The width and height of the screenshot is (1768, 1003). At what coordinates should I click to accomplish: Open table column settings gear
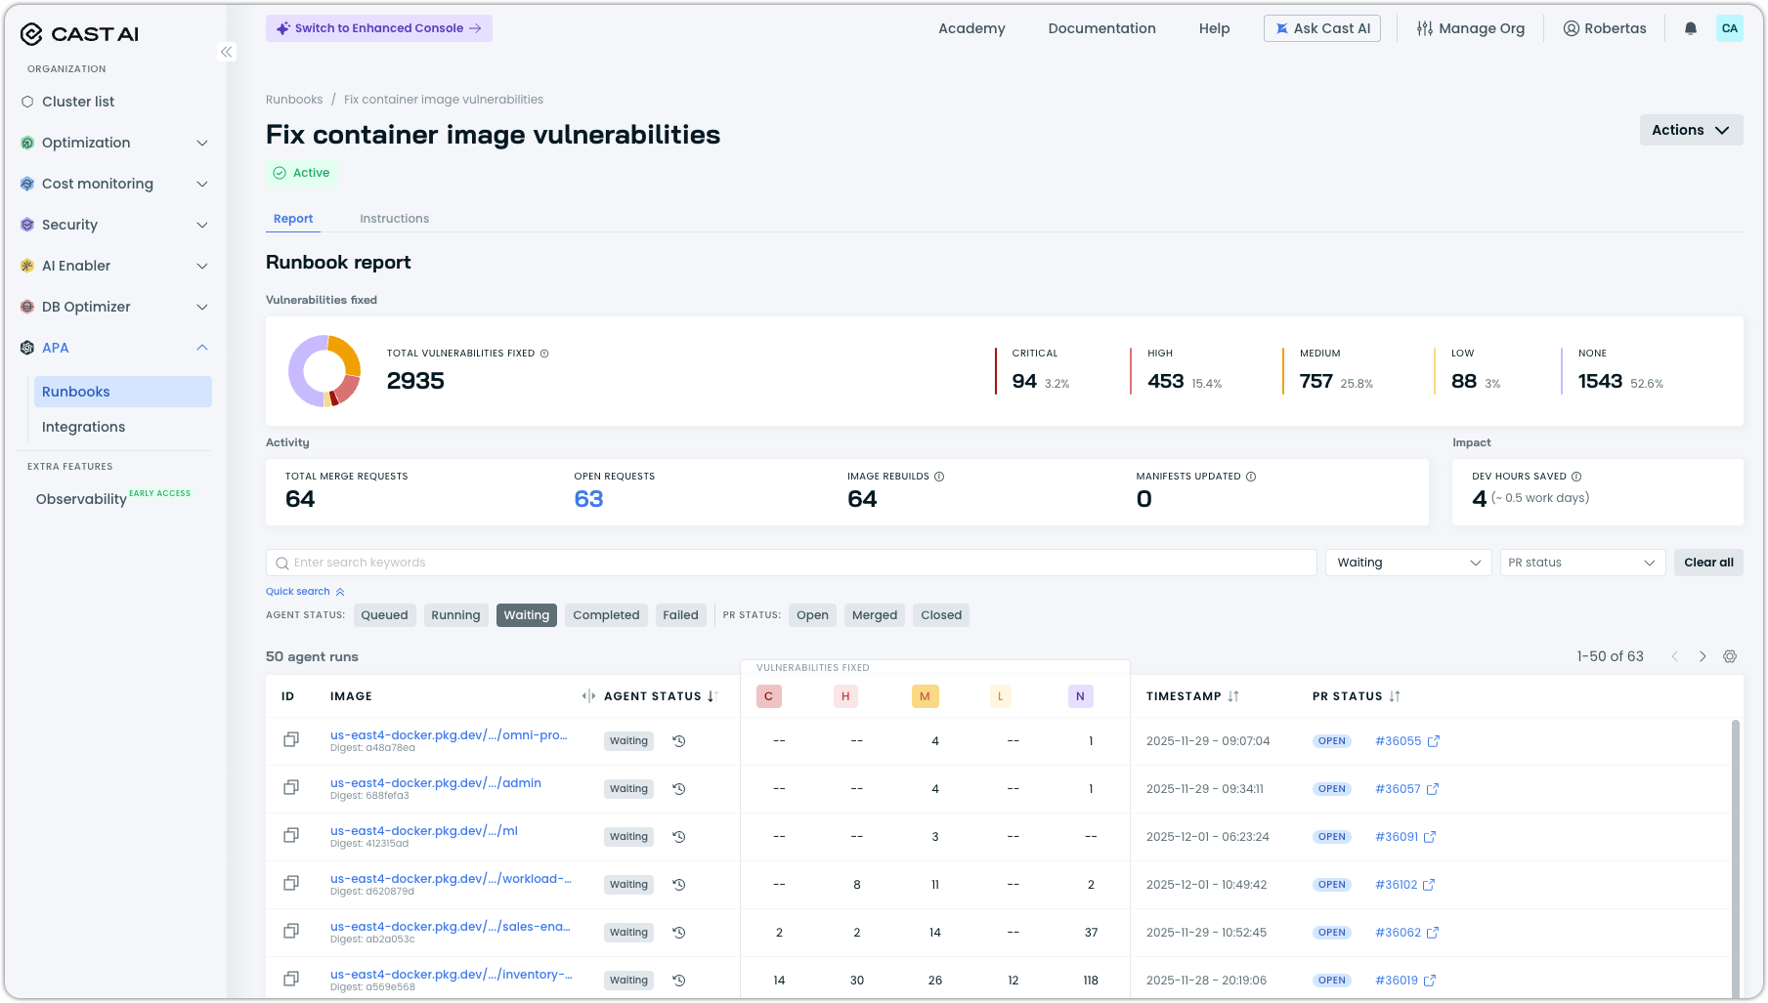coord(1730,656)
